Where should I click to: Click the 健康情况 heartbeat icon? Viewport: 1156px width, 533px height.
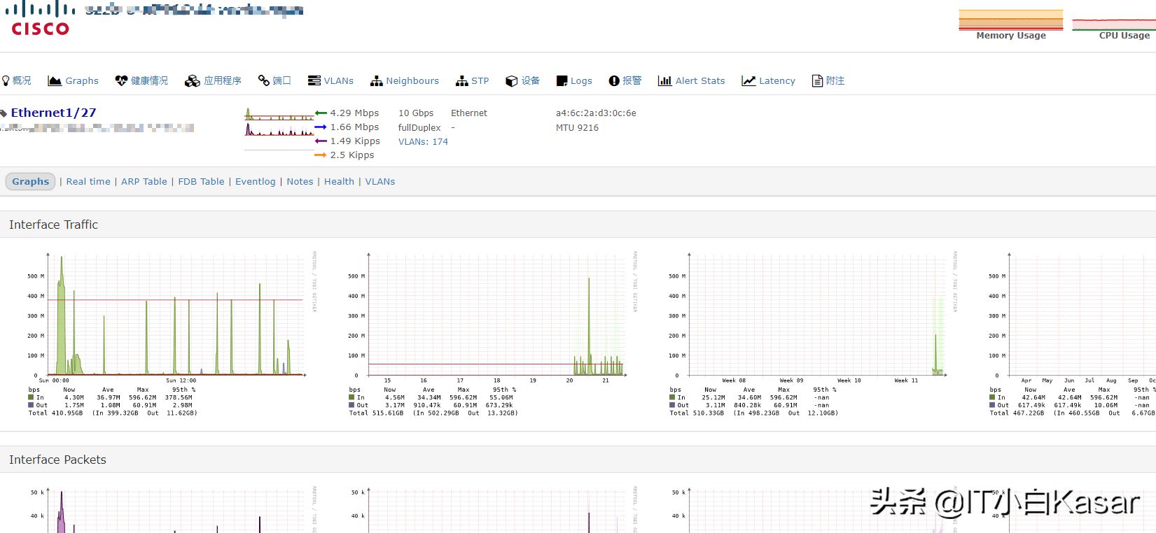click(x=121, y=81)
